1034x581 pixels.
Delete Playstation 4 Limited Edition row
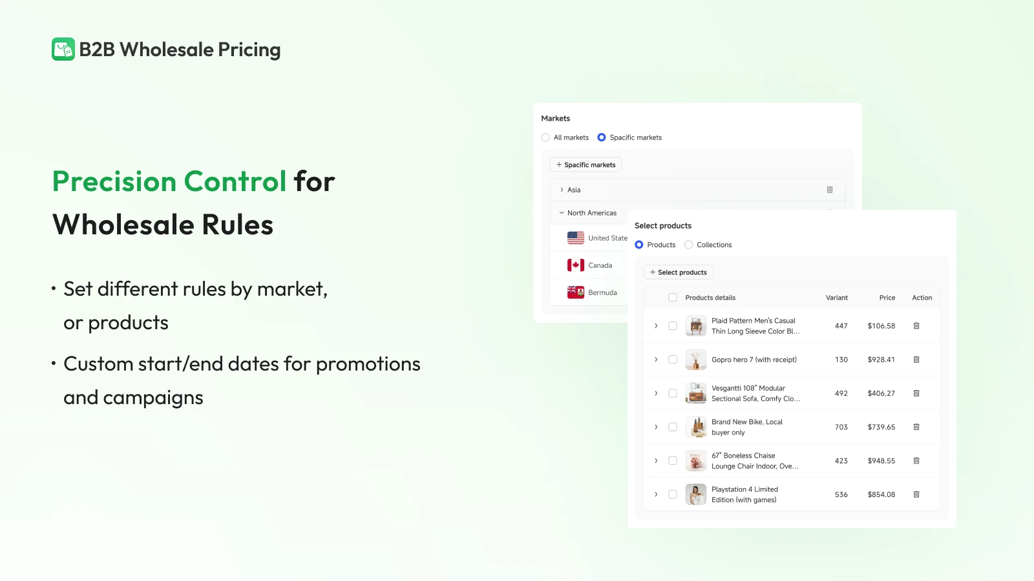click(x=916, y=494)
